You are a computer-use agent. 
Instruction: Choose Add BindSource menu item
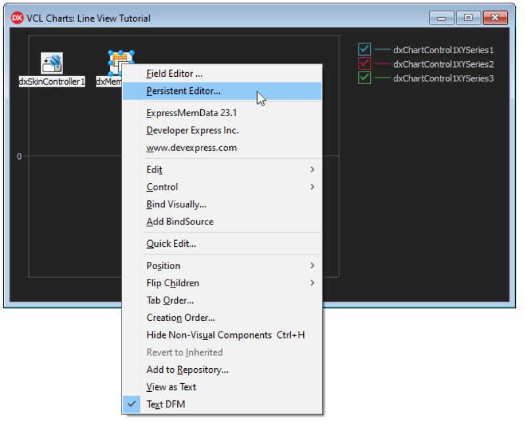click(x=222, y=222)
